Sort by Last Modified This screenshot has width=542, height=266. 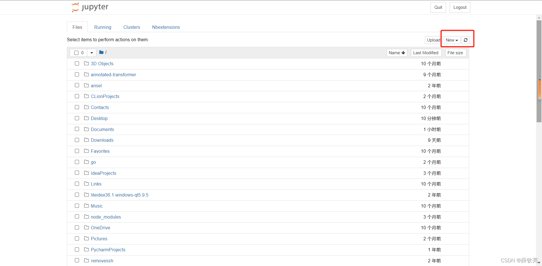coord(426,53)
